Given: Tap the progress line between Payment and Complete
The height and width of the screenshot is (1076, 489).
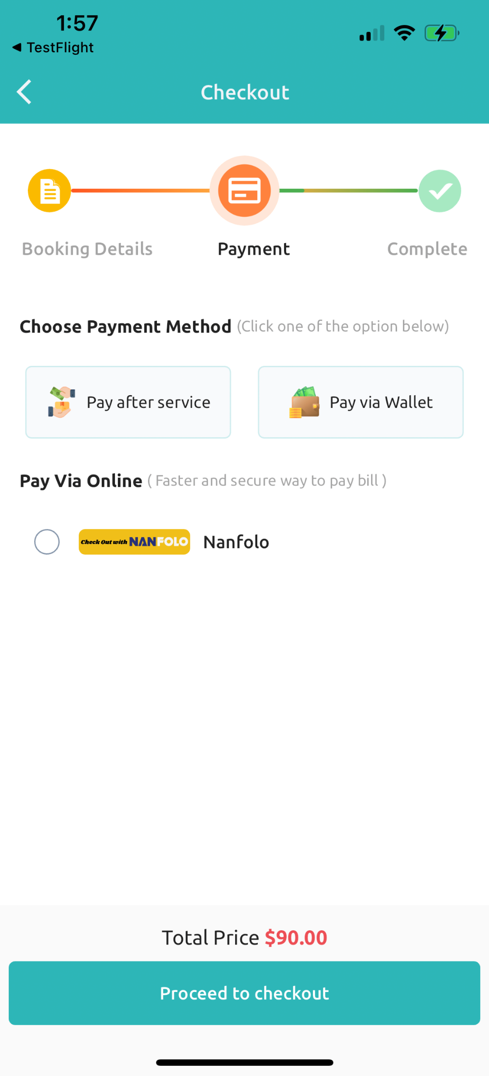Looking at the screenshot, I should [349, 191].
